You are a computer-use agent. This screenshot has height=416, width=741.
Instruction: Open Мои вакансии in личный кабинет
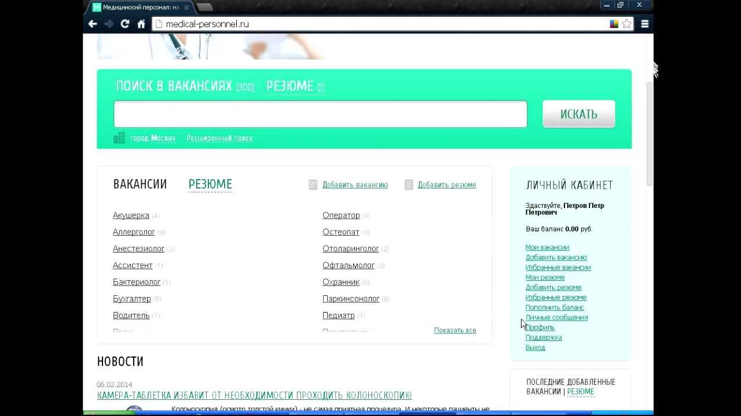point(547,247)
